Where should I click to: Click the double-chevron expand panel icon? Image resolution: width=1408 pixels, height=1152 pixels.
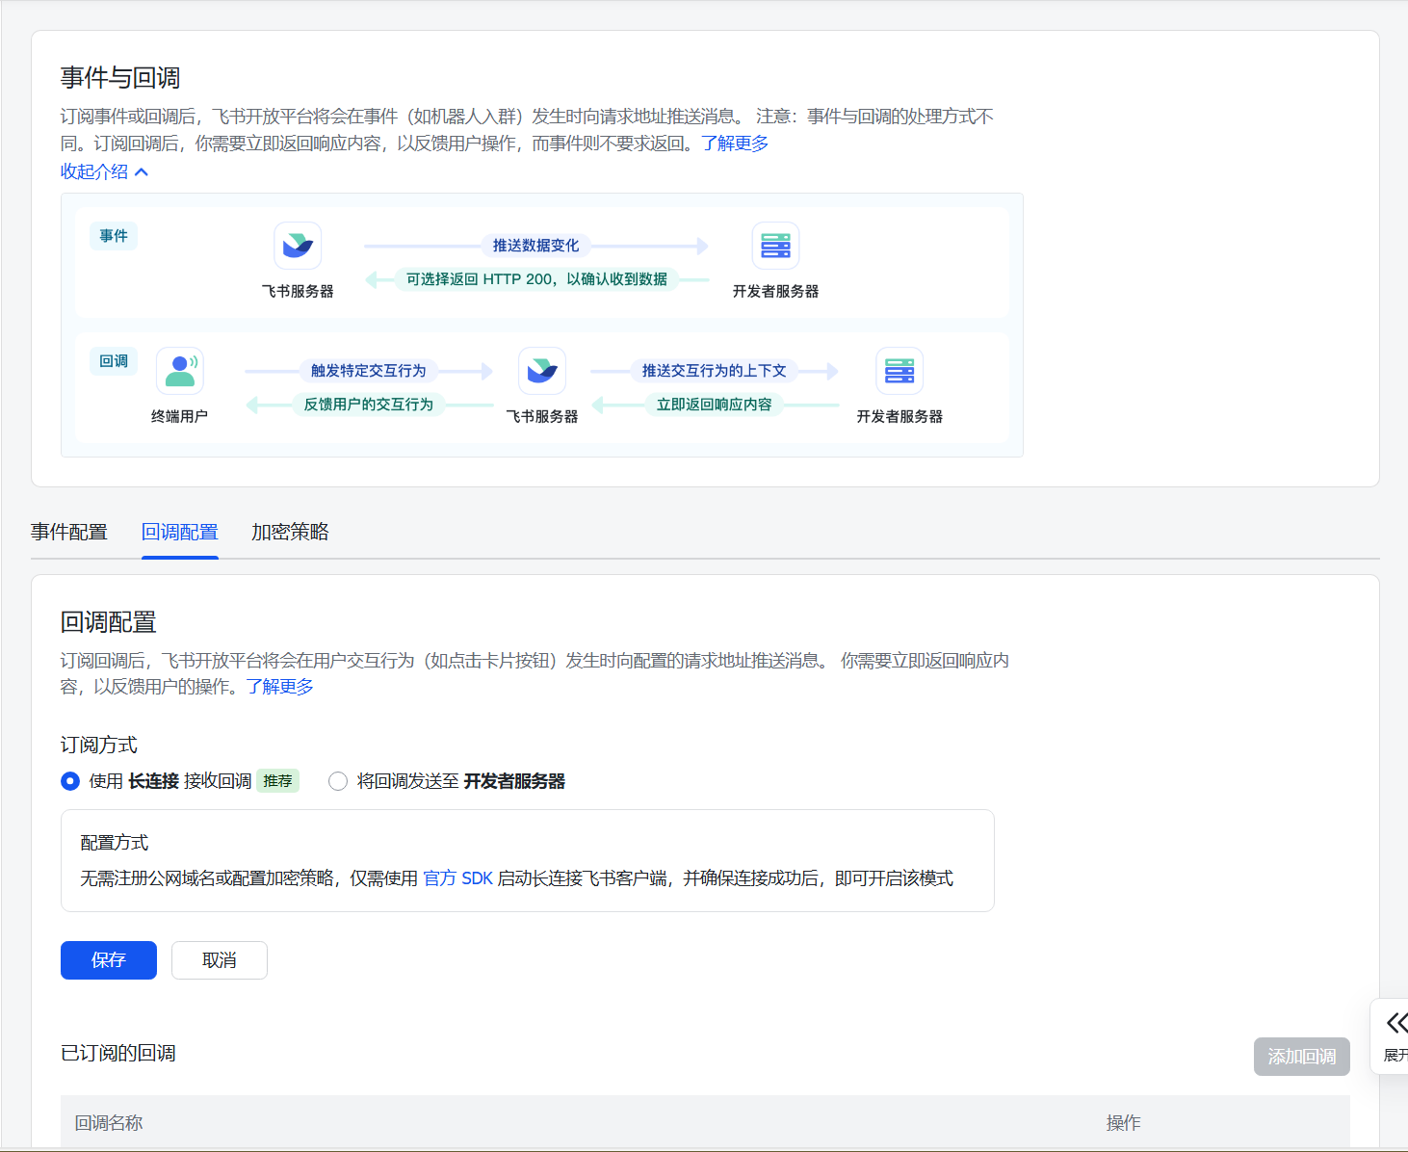coord(1395,1023)
